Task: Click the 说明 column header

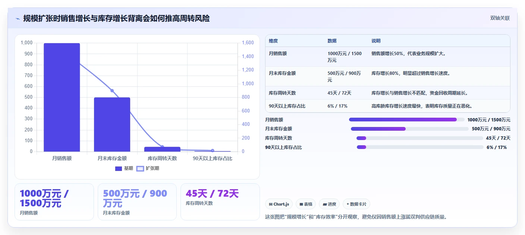Action: click(x=376, y=41)
